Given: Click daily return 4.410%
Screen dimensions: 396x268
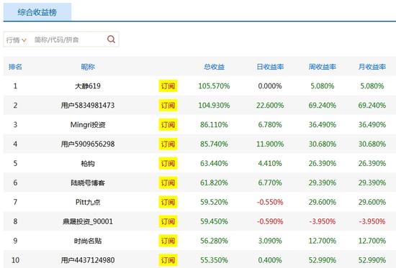Looking at the screenshot, I should click(270, 163).
